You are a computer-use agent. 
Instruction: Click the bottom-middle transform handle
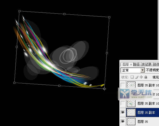[59, 86]
